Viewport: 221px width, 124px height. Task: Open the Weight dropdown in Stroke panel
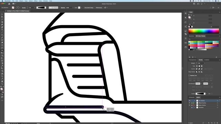pyautogui.click(x=205, y=63)
